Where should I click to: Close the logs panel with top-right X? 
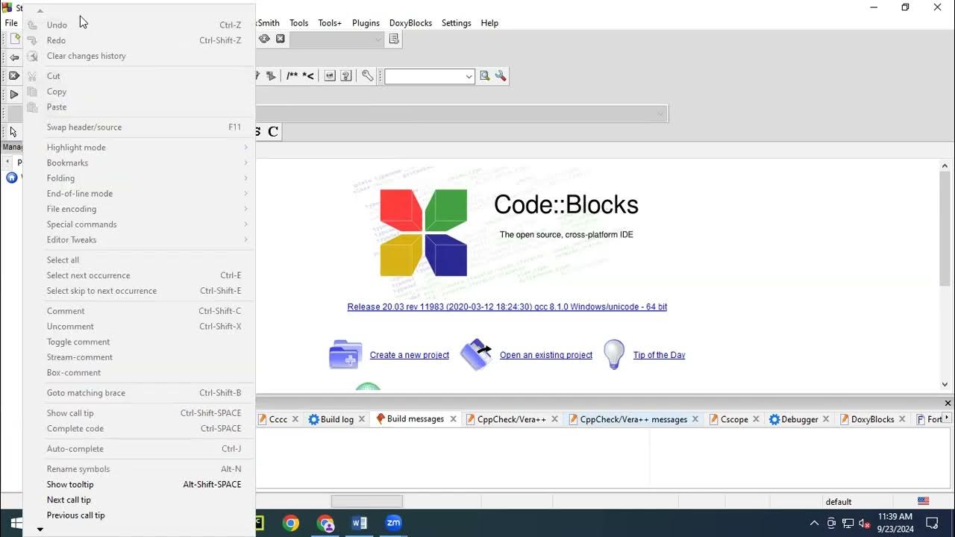[x=948, y=403]
